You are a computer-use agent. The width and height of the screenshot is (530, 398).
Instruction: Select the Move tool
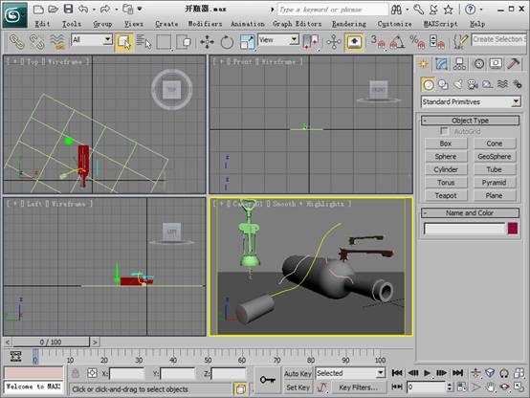[207, 42]
